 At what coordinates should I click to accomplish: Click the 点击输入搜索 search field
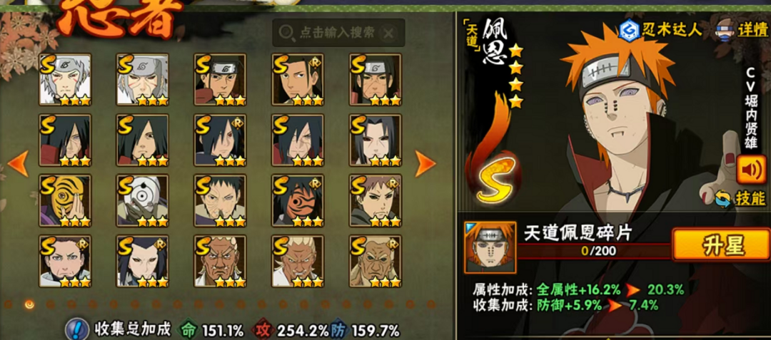tap(337, 33)
